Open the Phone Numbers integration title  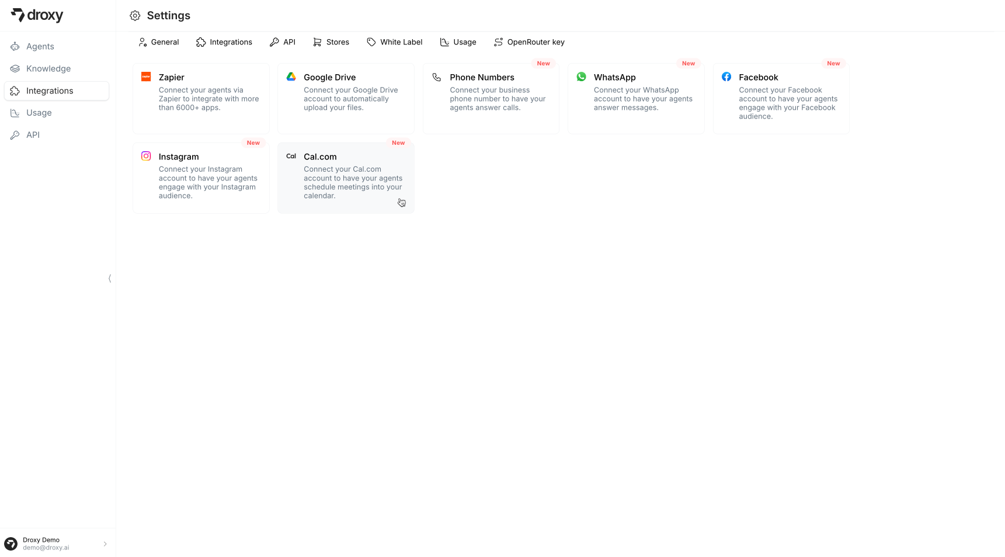click(x=482, y=78)
